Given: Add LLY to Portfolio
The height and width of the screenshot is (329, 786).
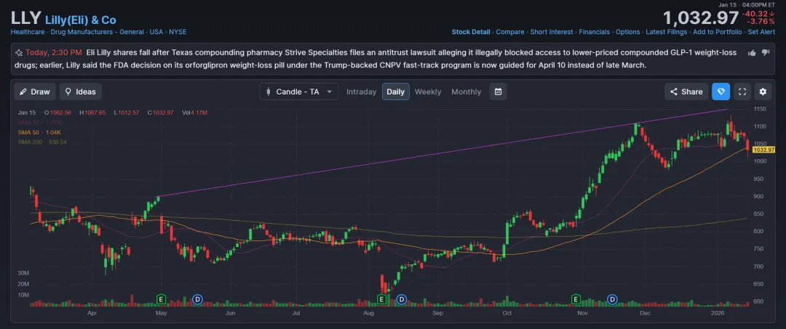Looking at the screenshot, I should tap(717, 32).
